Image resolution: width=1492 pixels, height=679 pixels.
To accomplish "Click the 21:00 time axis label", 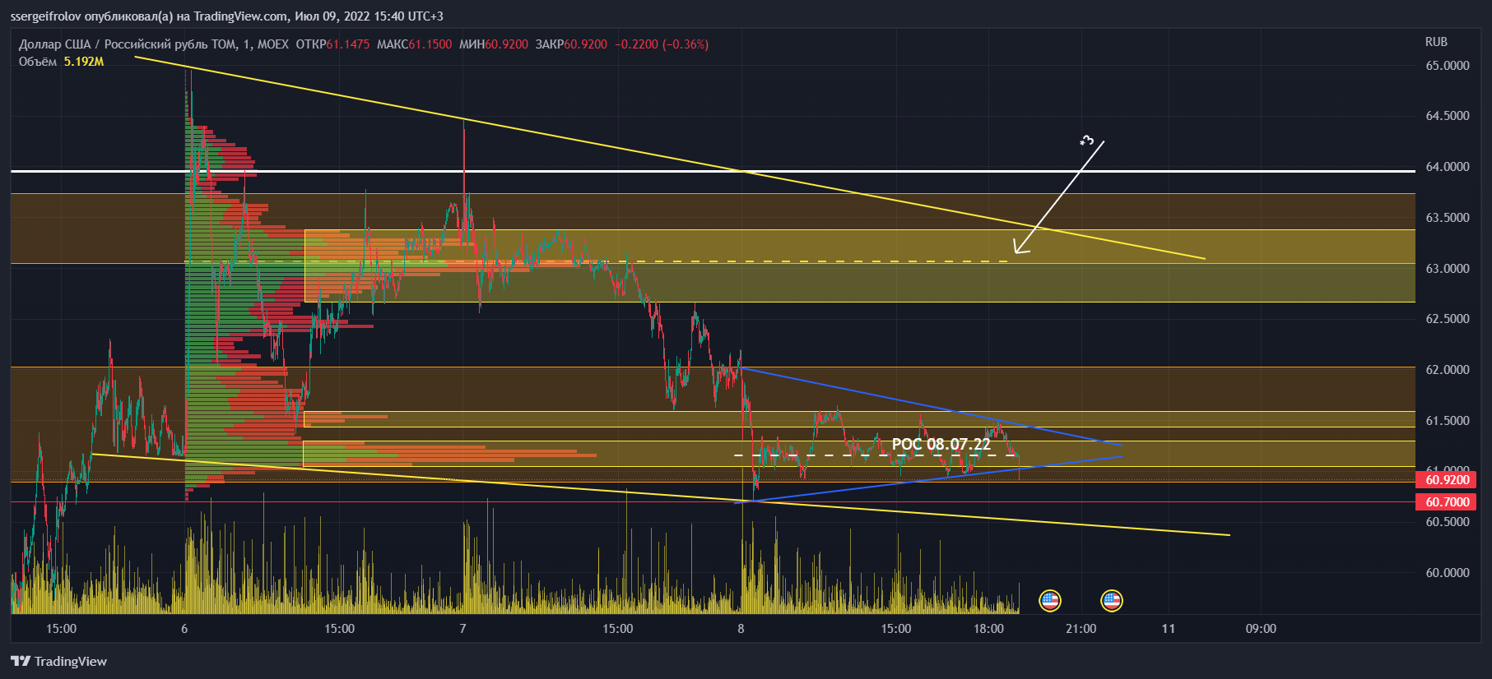I will click(1081, 629).
